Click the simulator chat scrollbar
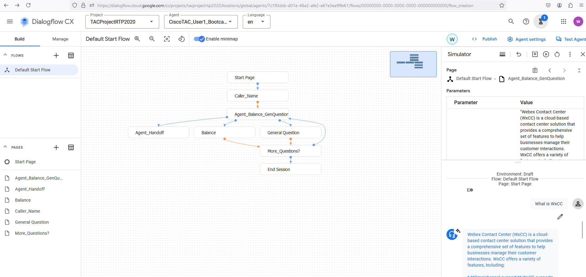586x277 pixels. tap(582, 230)
